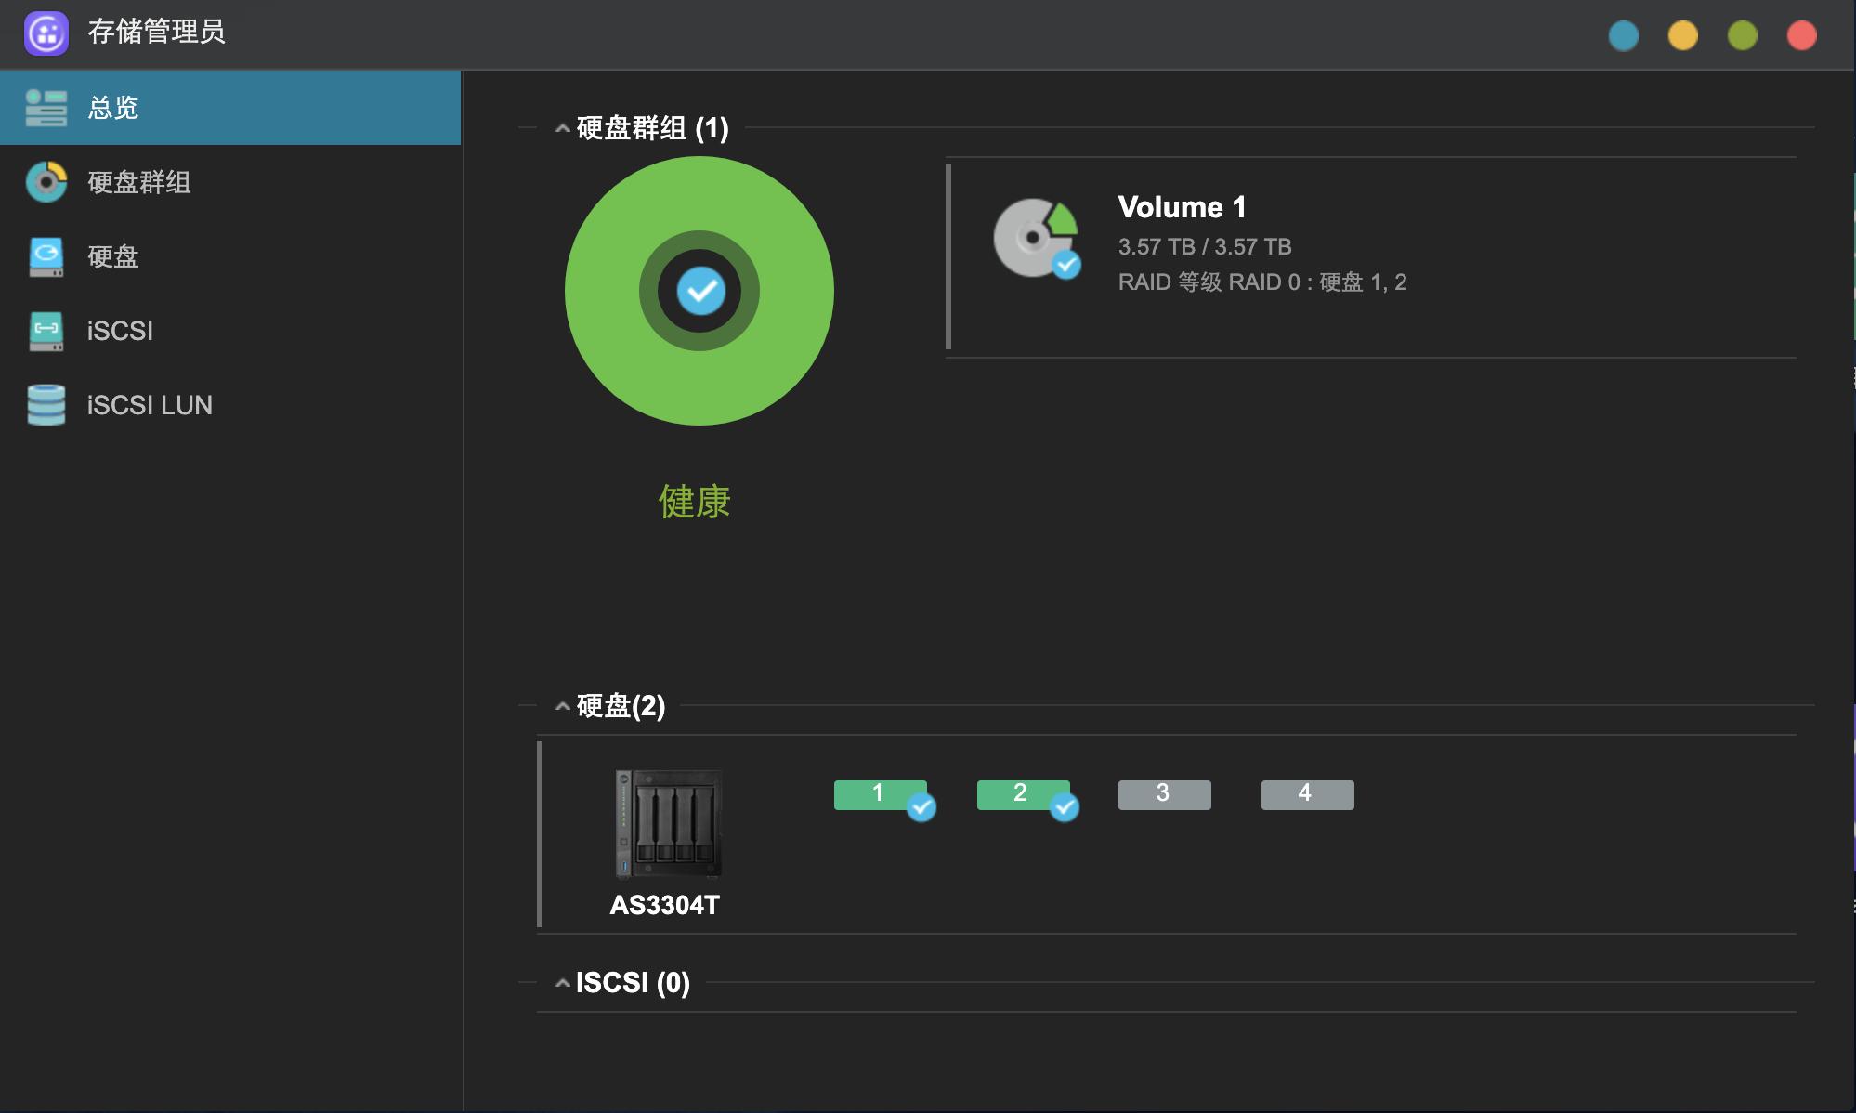The height and width of the screenshot is (1113, 1856).
Task: Collapse the 硬盘群组 (1) section
Action: [561, 129]
